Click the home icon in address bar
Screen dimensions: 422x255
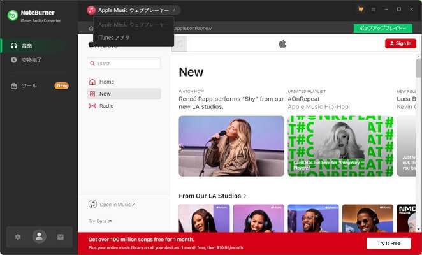91,28
